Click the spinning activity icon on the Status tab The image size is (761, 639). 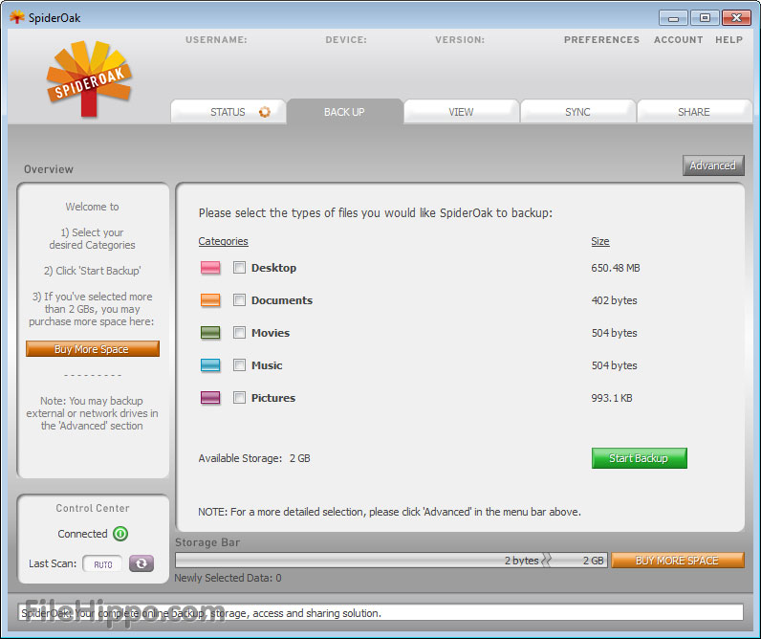click(x=265, y=112)
